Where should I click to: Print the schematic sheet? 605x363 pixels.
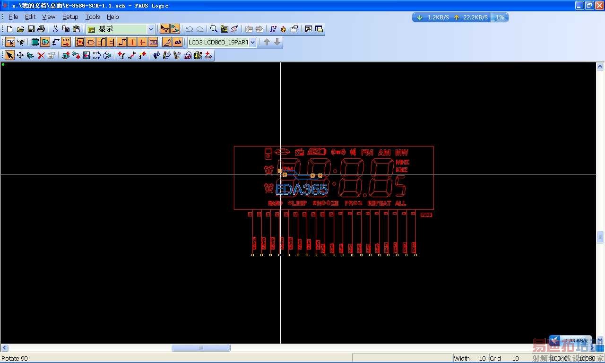[41, 29]
